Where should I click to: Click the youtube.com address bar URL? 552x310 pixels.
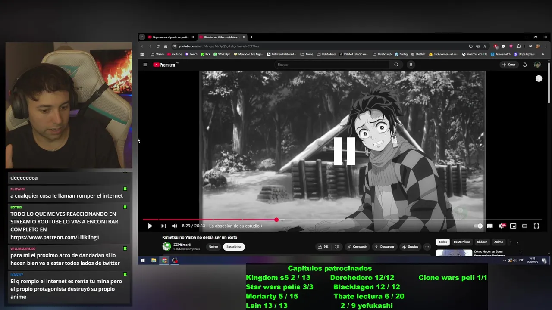coord(219,46)
